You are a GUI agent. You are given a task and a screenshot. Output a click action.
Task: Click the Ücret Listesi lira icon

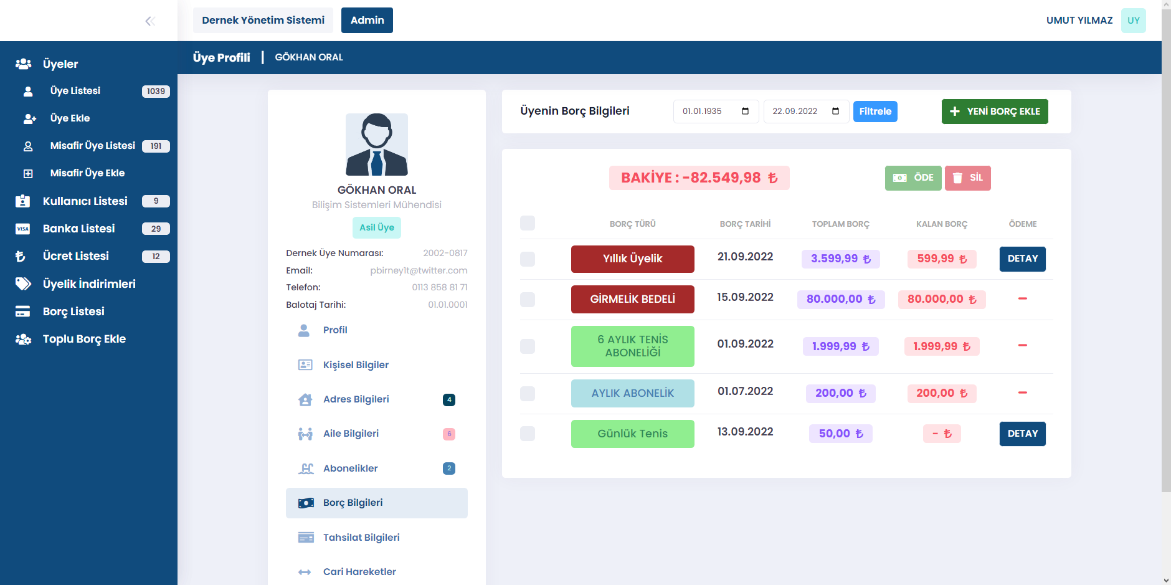tap(21, 256)
